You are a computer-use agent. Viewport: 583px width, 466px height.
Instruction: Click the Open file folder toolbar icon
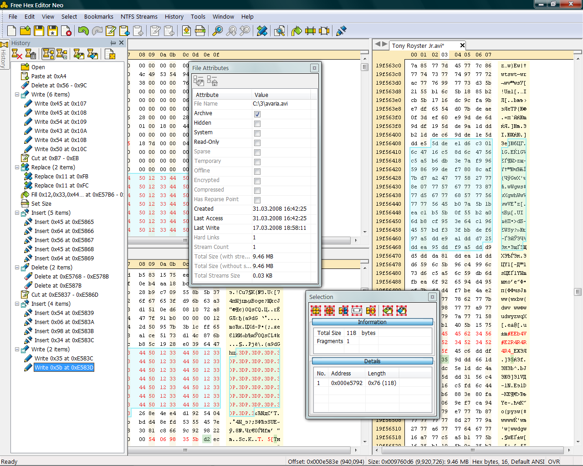(26, 30)
